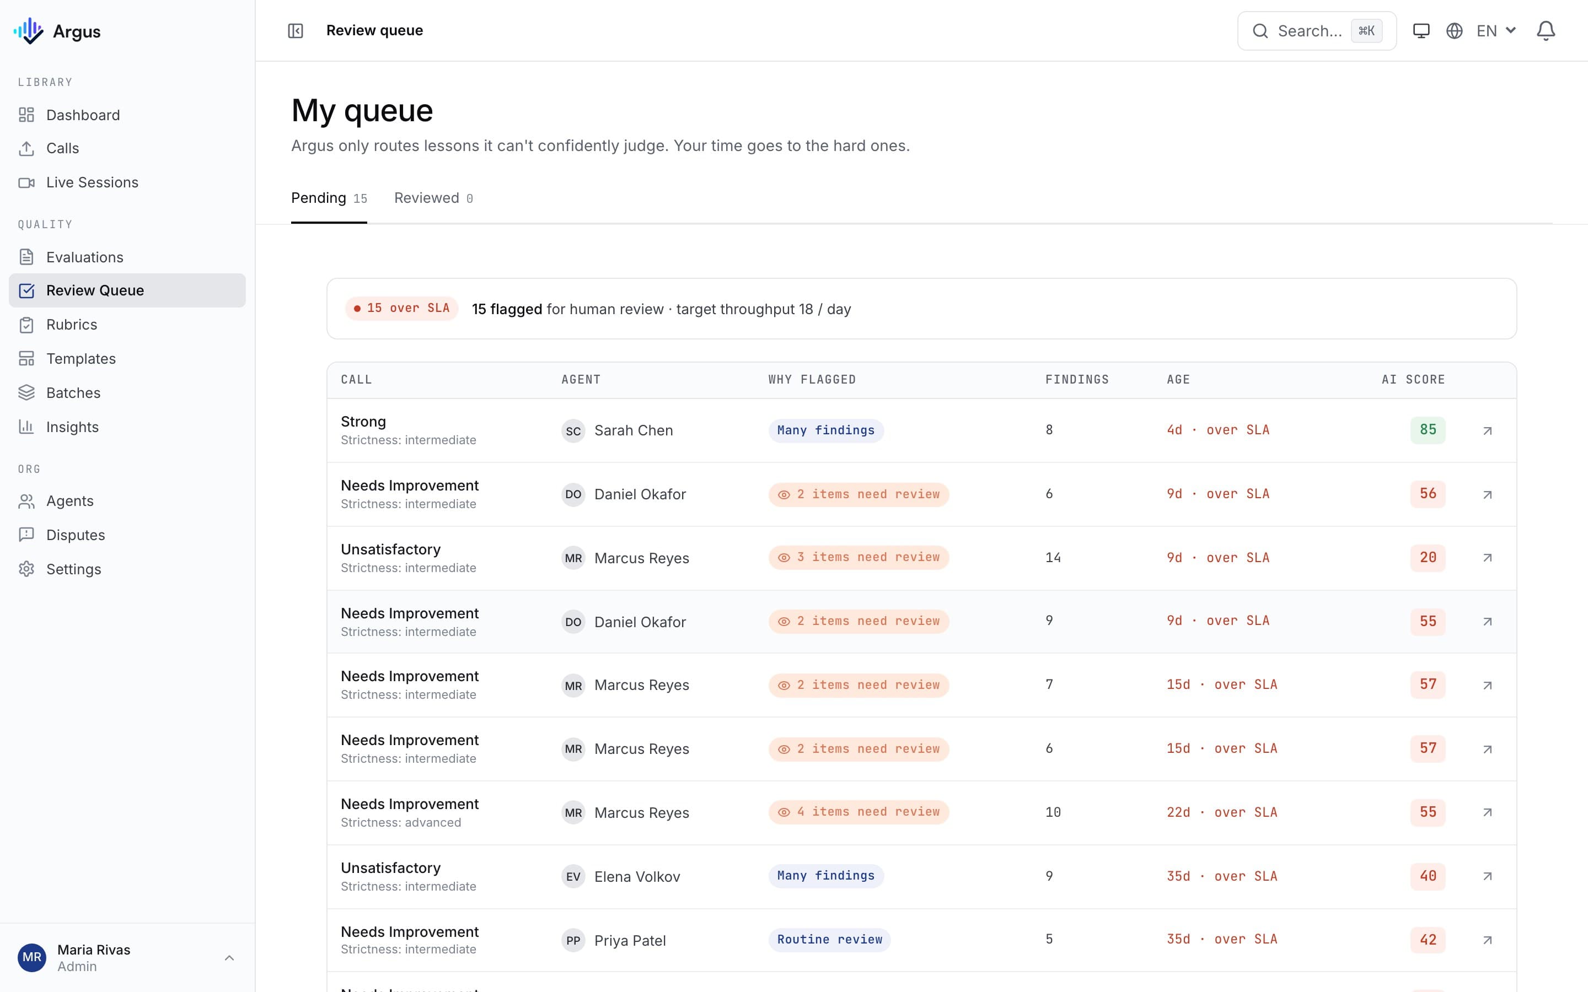
Task: Open Settings in sidebar
Action: click(x=127, y=569)
